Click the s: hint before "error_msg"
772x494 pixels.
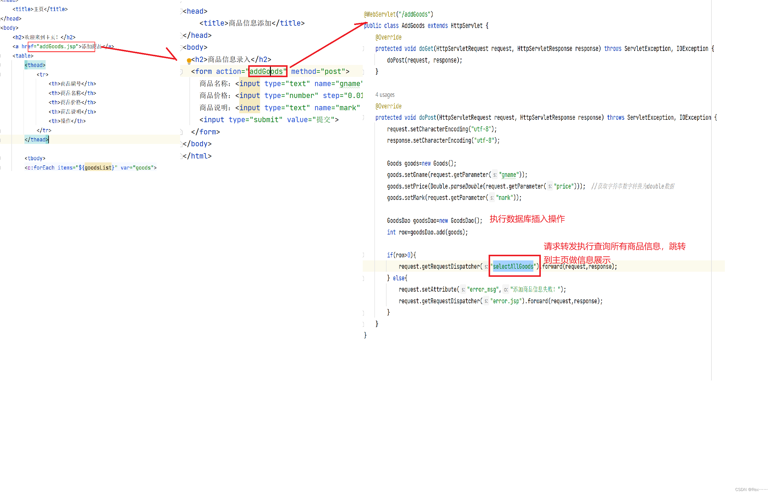click(x=463, y=289)
